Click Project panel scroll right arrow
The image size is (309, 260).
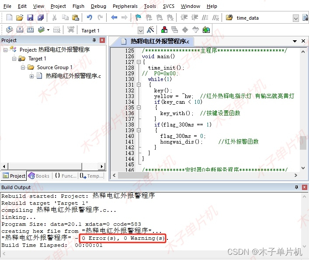[102, 166]
